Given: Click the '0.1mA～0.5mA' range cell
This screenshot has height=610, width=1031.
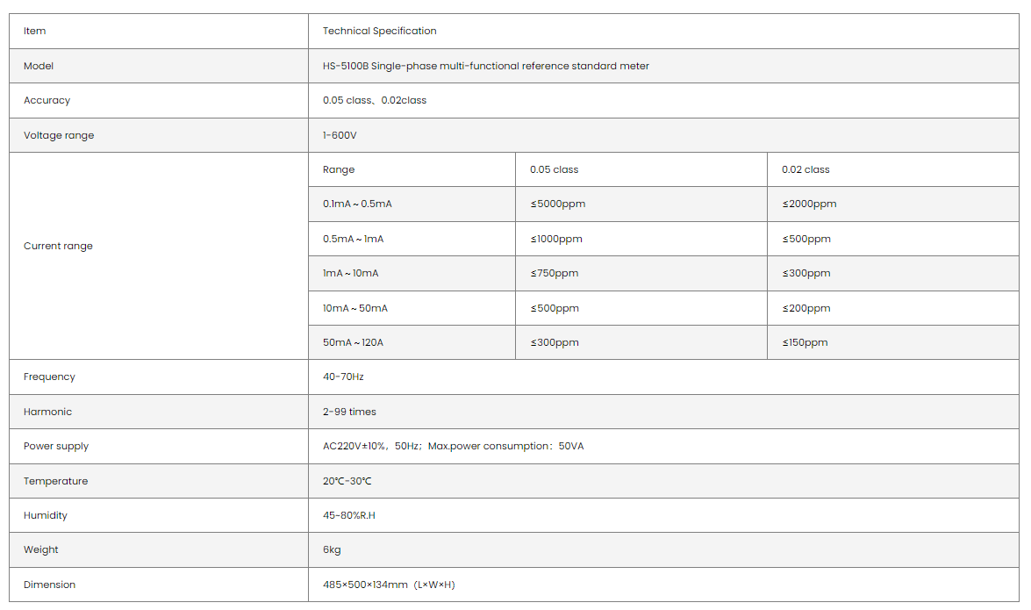Looking at the screenshot, I should pyautogui.click(x=357, y=205).
